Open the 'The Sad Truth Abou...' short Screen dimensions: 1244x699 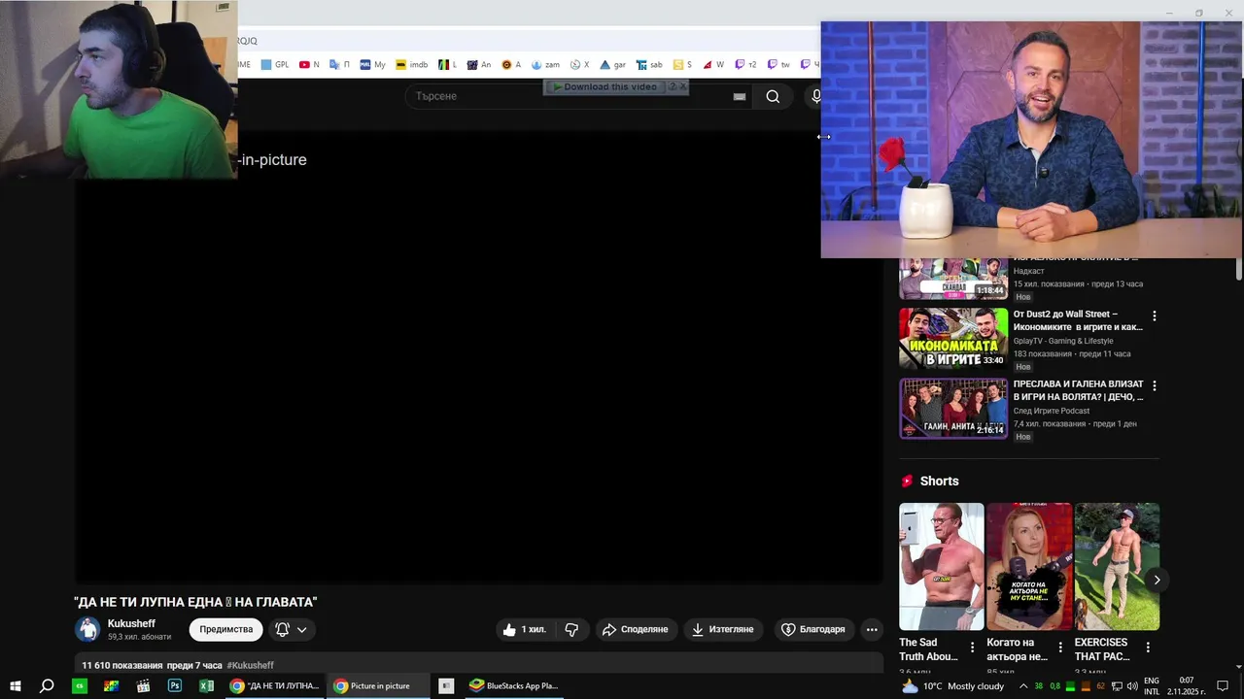coord(941,566)
